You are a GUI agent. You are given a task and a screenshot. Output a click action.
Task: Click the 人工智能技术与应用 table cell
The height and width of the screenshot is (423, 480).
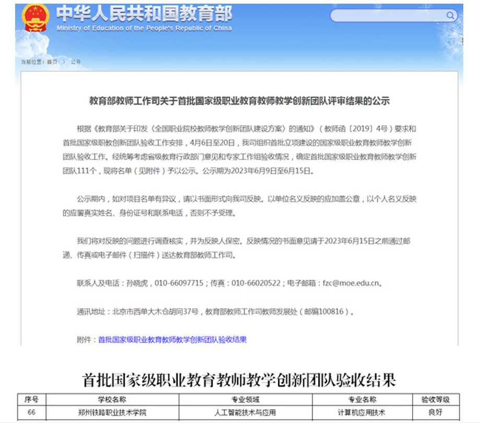click(x=245, y=412)
